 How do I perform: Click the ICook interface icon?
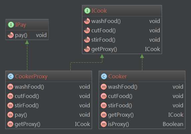[x=87, y=11]
